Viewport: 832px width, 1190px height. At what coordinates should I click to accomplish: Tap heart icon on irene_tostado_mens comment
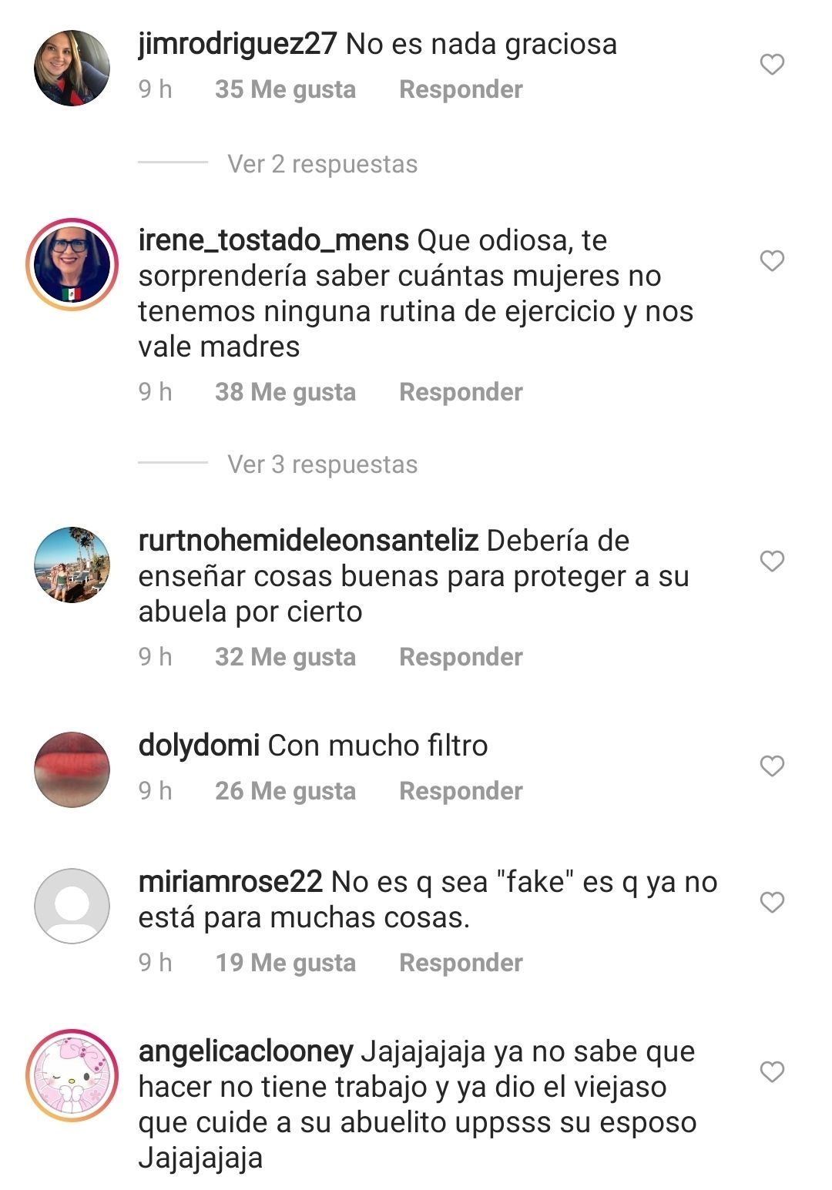point(772,261)
